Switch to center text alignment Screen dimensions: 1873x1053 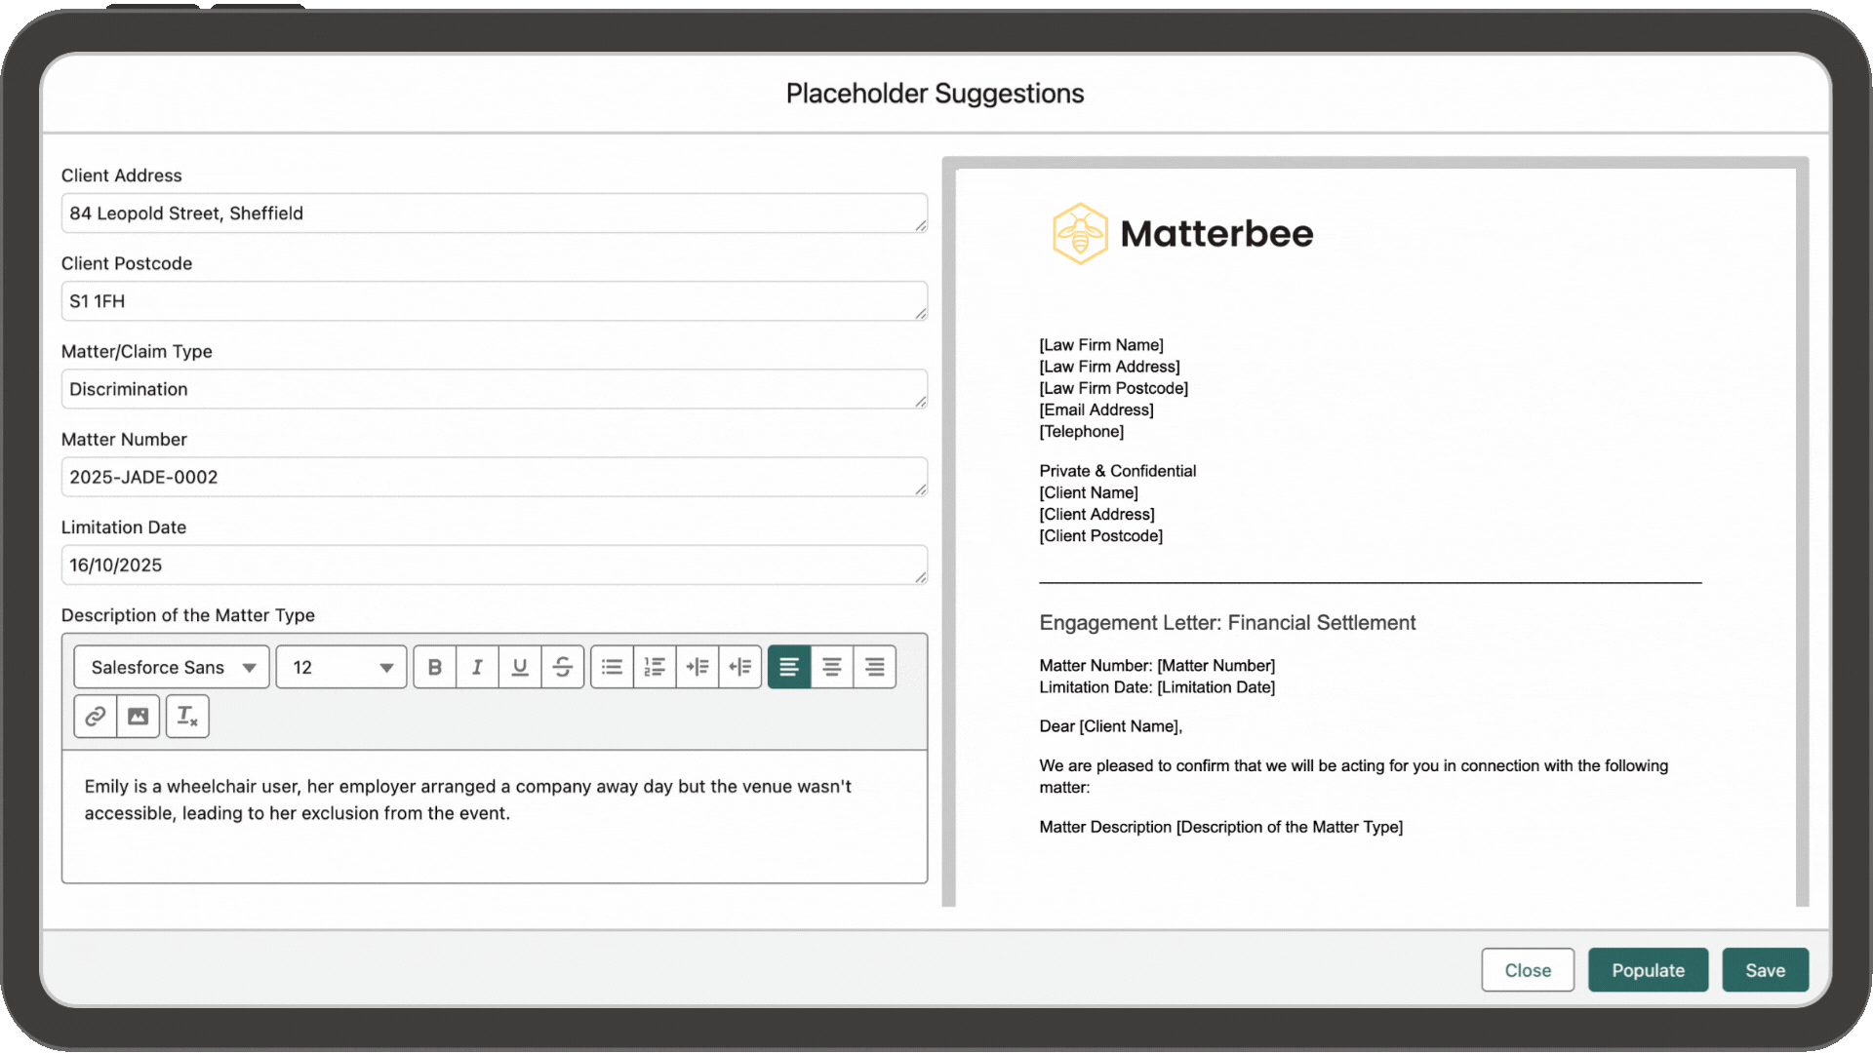832,667
